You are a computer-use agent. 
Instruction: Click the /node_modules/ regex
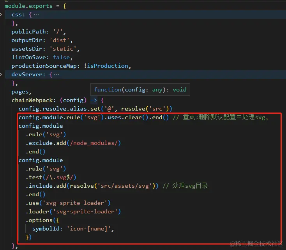coord(94,143)
